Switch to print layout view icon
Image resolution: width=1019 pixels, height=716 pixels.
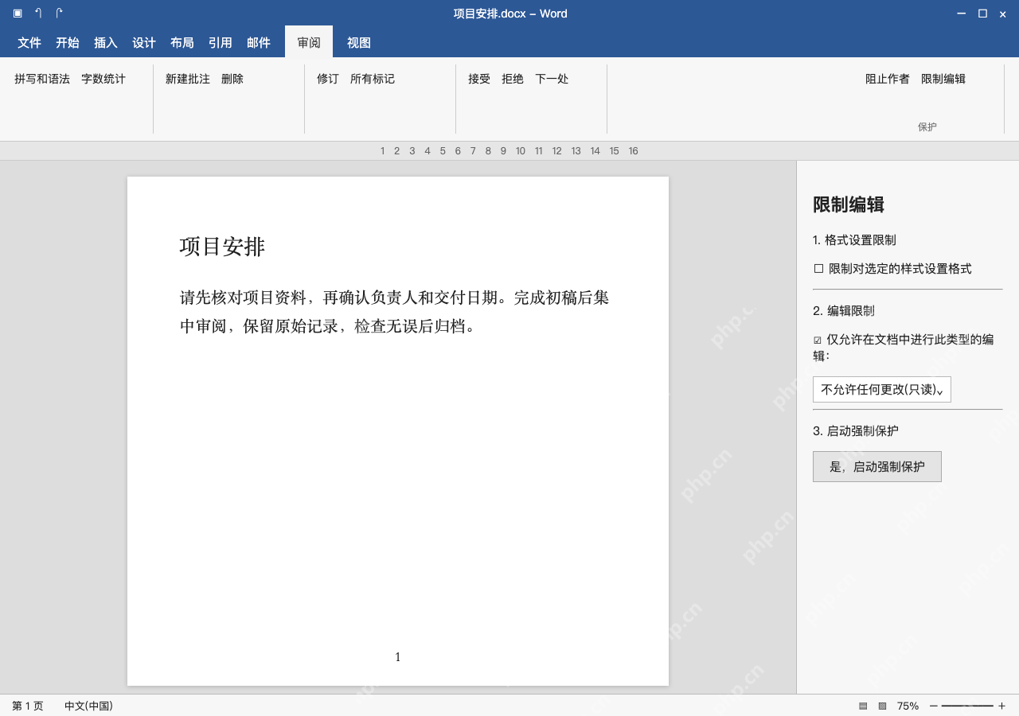pyautogui.click(x=863, y=706)
